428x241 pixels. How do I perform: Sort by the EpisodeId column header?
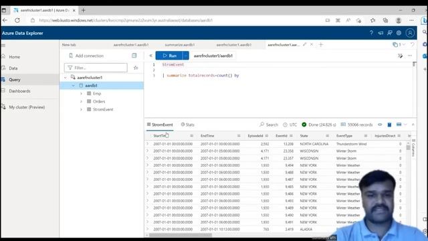click(255, 136)
